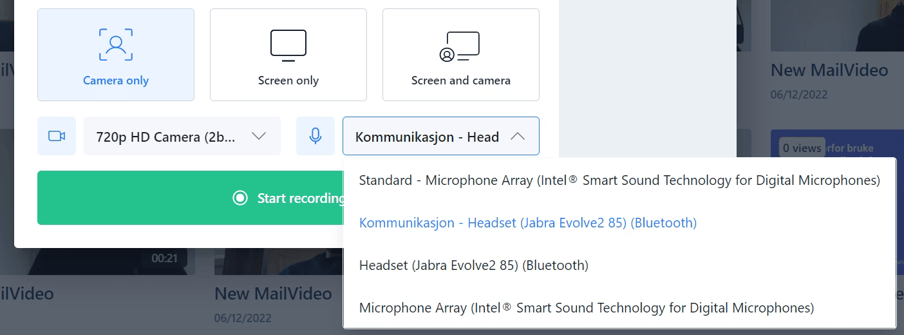Open the New MailVideo title in background top right
Screen dimensions: 904x335
[829, 70]
